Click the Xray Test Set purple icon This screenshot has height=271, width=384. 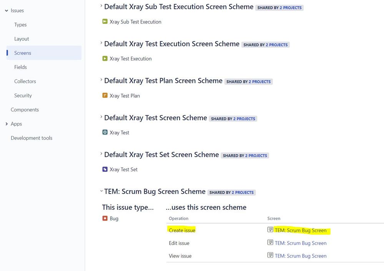tap(105, 169)
